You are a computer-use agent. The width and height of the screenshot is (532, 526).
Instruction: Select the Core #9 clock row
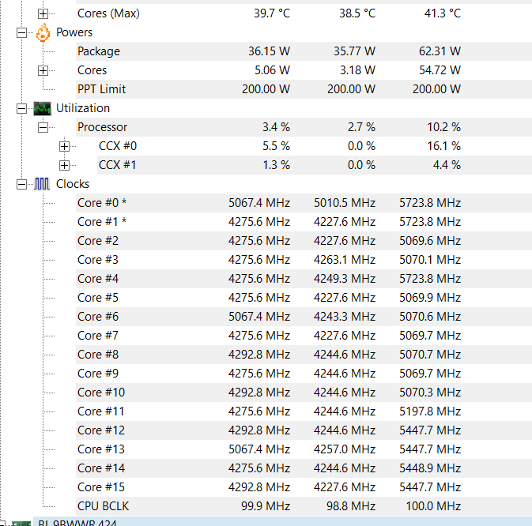coord(304,374)
